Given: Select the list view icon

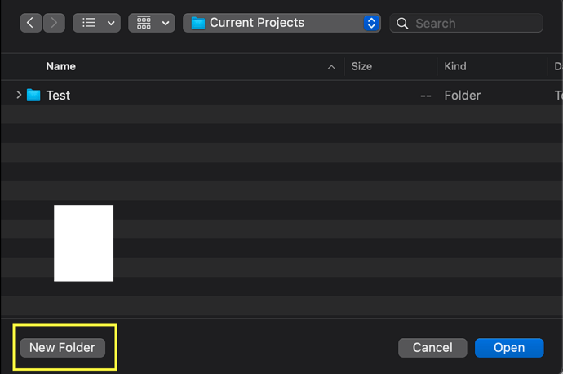Looking at the screenshot, I should (89, 23).
